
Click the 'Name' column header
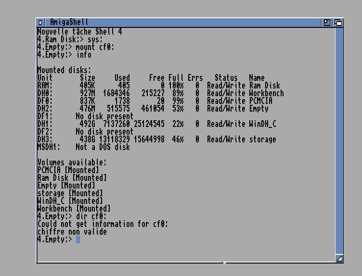tap(257, 78)
